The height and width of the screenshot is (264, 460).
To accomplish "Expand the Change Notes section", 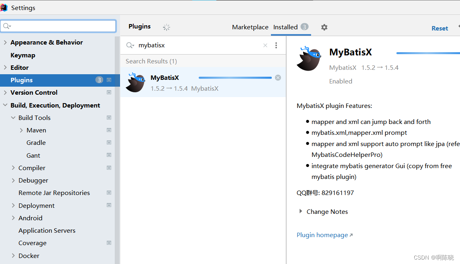I will pyautogui.click(x=300, y=211).
